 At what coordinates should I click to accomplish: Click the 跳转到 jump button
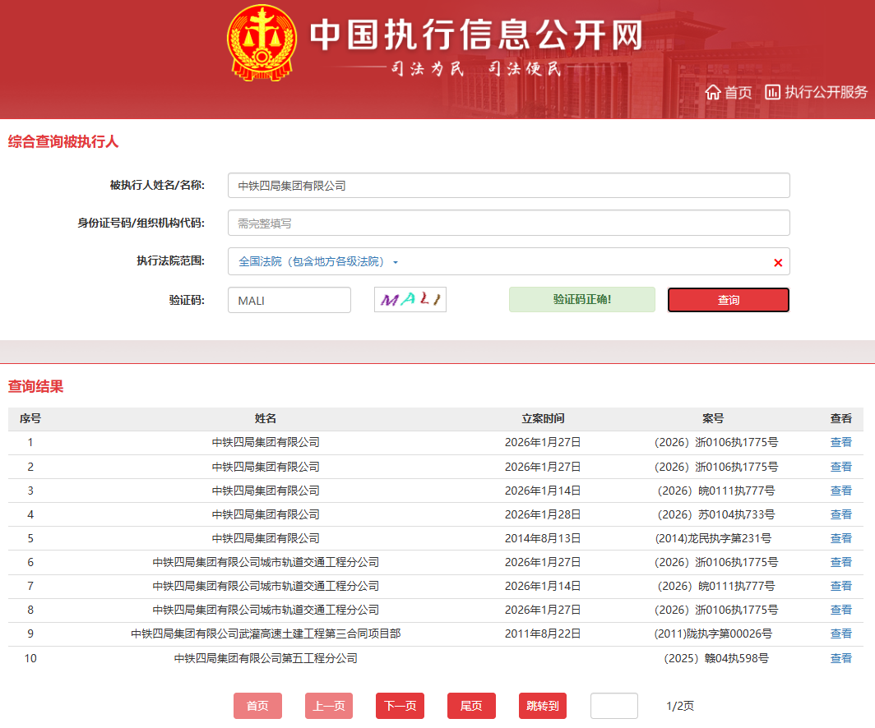tap(542, 706)
